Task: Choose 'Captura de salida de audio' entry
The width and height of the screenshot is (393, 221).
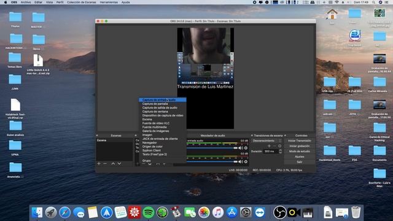Action: pos(162,107)
